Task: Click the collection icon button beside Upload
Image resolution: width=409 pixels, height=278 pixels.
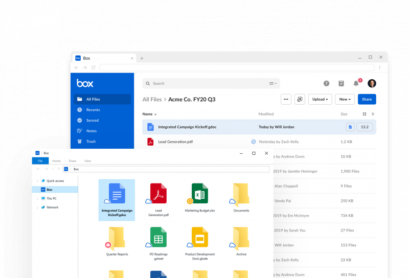Action: [300, 99]
